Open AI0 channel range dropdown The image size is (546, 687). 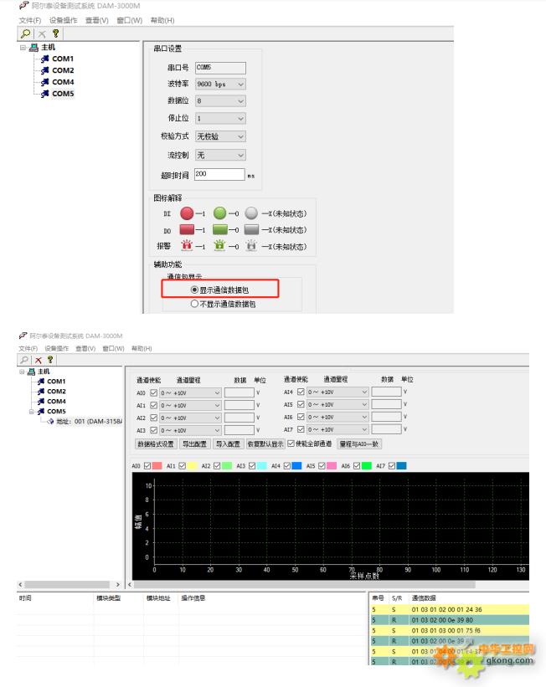[190, 393]
